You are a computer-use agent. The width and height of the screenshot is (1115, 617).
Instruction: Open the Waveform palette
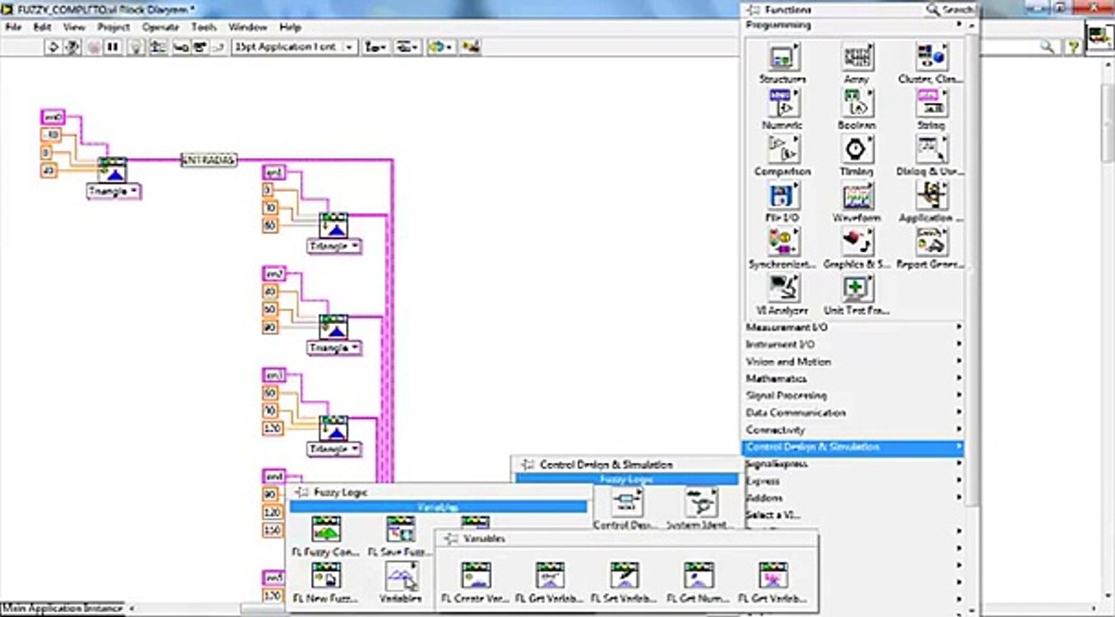[857, 197]
